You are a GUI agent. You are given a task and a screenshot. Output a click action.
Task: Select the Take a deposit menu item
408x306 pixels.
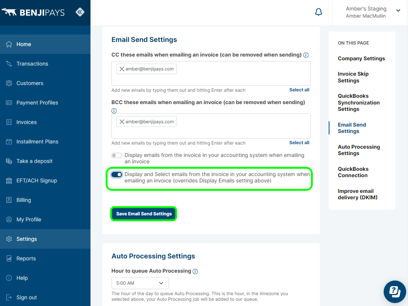pos(45,161)
